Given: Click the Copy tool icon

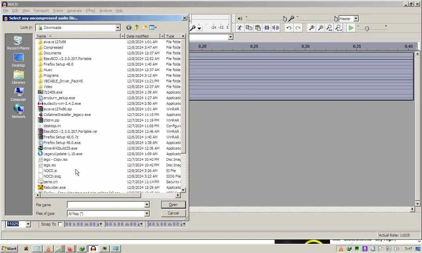Looking at the screenshot, I should [x=249, y=28].
